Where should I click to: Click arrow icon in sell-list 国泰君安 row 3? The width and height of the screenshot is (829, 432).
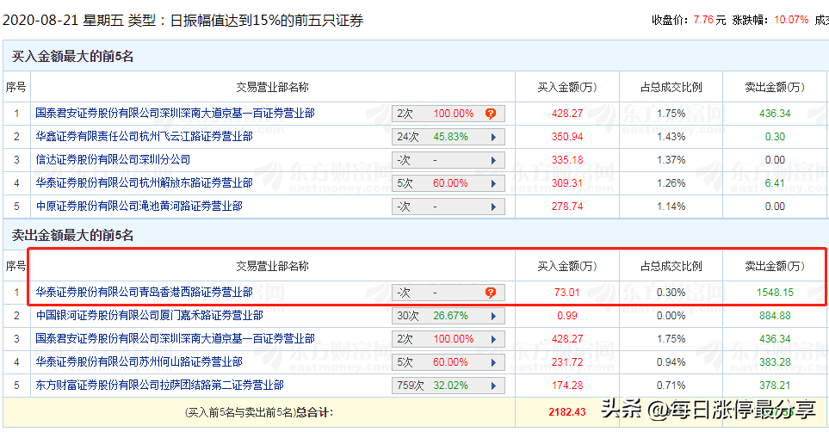point(493,339)
